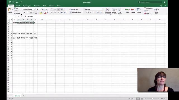Toggle bold formatting
179x100 pixels.
tap(24, 12)
